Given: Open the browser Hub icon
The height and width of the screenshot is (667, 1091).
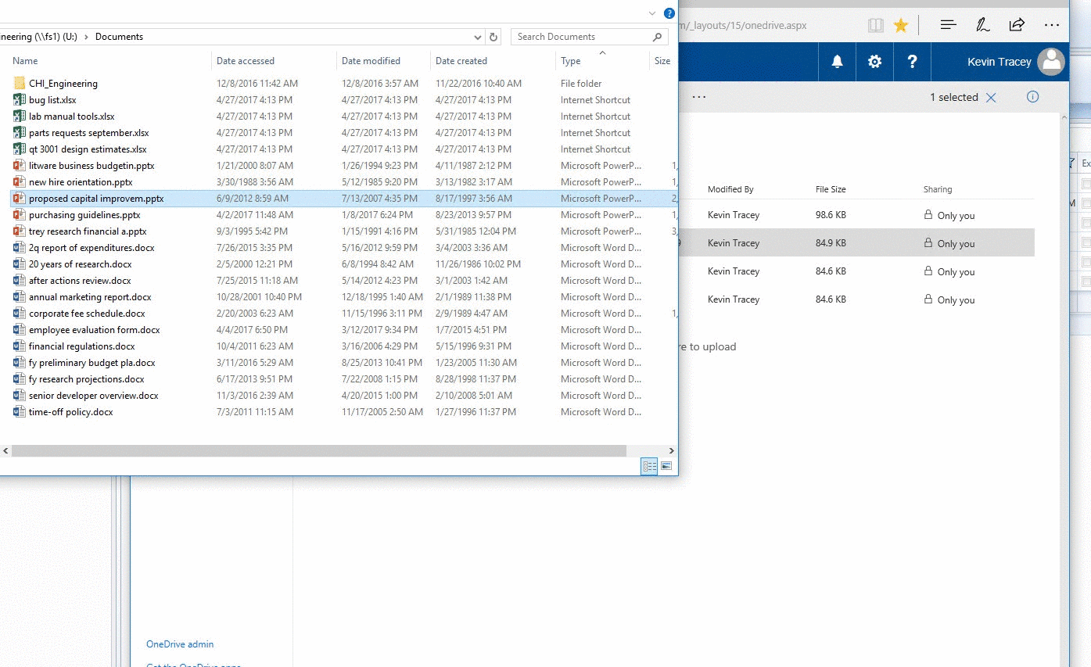Looking at the screenshot, I should pos(949,25).
